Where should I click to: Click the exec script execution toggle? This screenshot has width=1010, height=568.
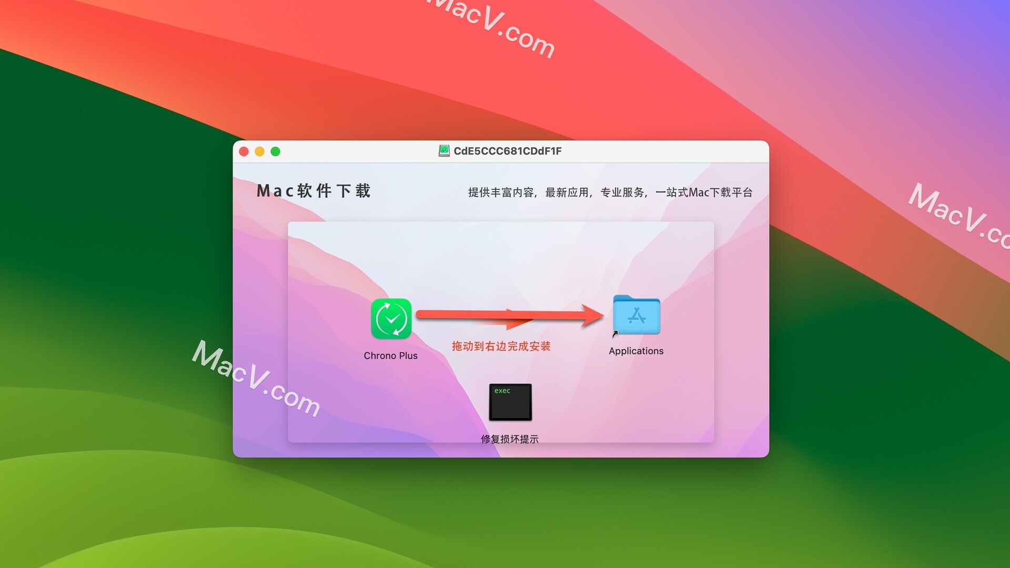tap(510, 402)
